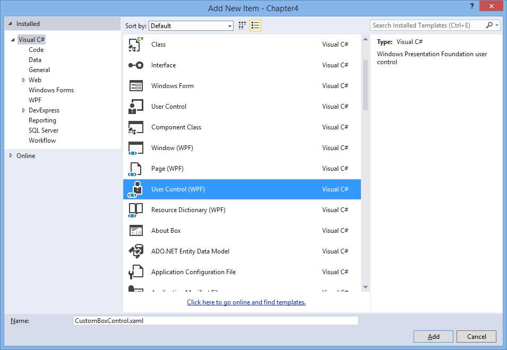Click the Add button
Screen dimensions: 507x350
click(433, 336)
